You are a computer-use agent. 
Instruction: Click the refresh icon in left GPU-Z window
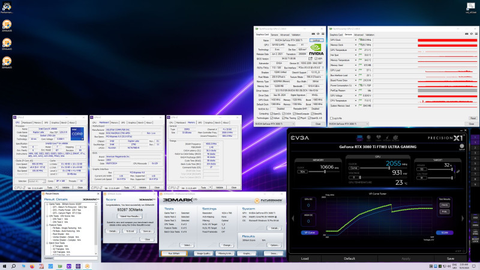point(318,34)
